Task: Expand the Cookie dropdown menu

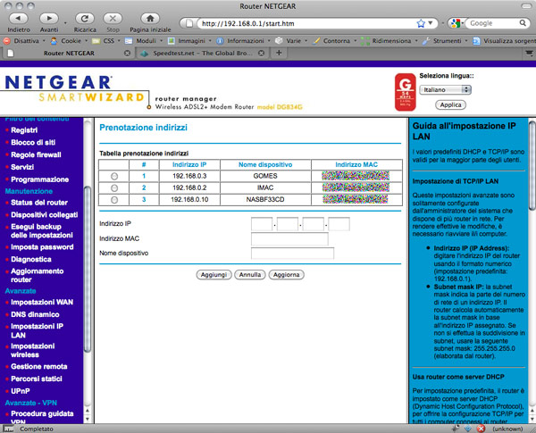Action: [86, 41]
